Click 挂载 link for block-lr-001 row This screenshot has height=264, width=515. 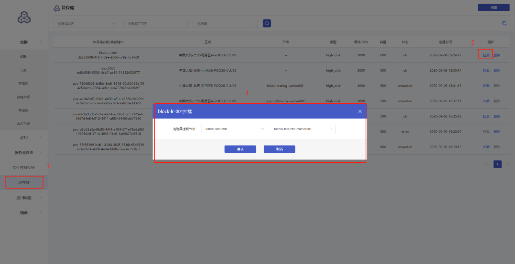click(486, 55)
